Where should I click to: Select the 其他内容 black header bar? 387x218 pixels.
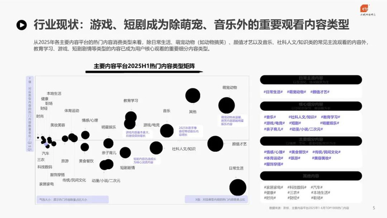(x=311, y=176)
